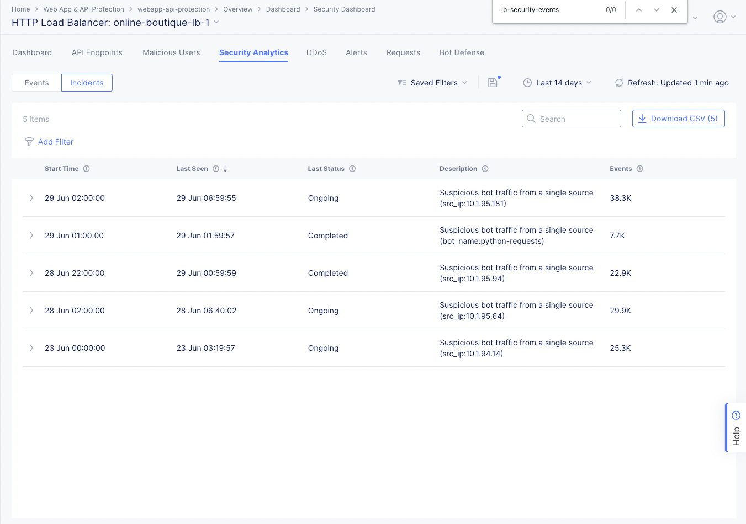Open the Last 14 days time range dropdown
This screenshot has width=746, height=524.
559,83
